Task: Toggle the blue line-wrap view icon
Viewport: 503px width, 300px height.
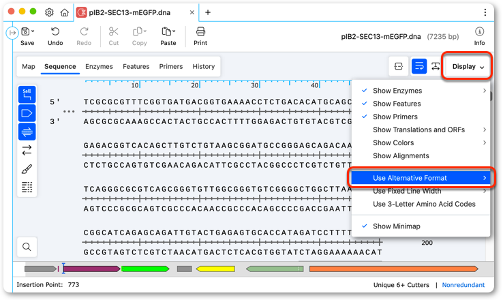Action: coord(419,66)
